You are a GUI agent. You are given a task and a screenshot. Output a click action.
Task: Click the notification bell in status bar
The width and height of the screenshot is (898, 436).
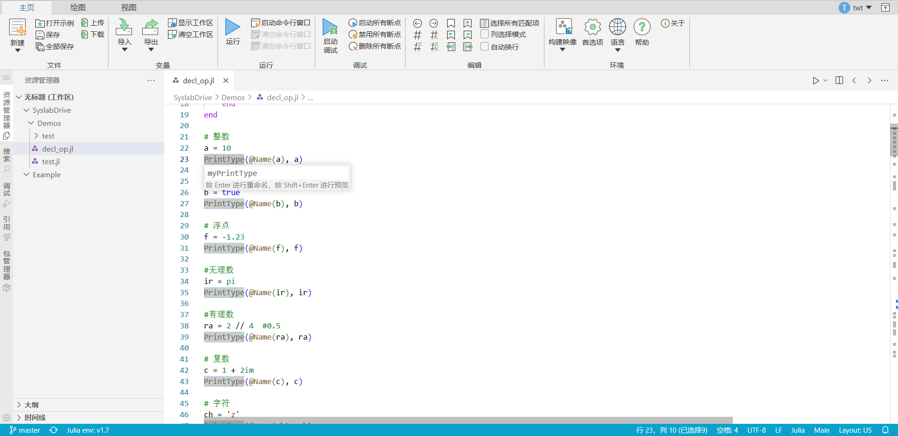pos(885,430)
